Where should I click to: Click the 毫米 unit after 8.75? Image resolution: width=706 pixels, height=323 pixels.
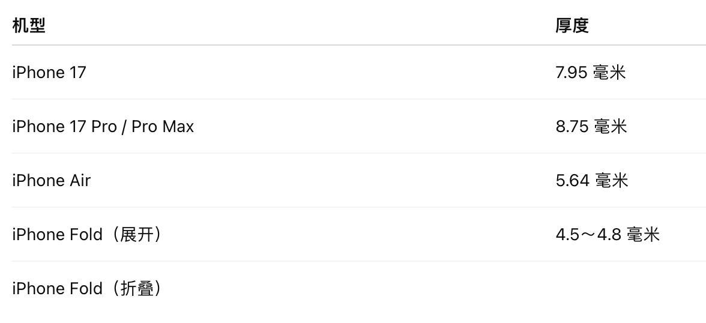click(x=611, y=127)
